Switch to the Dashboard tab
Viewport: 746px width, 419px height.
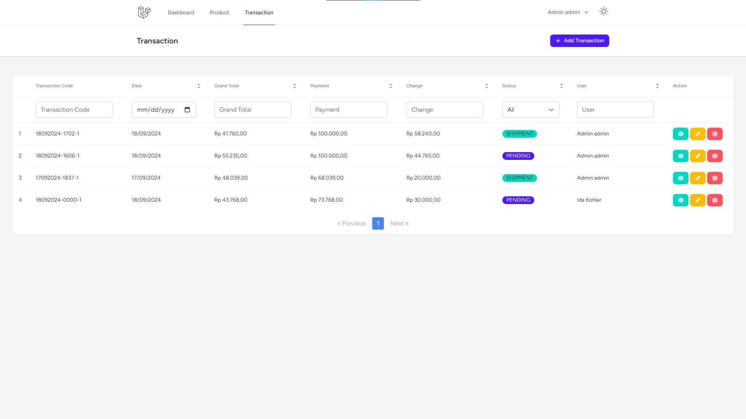181,12
